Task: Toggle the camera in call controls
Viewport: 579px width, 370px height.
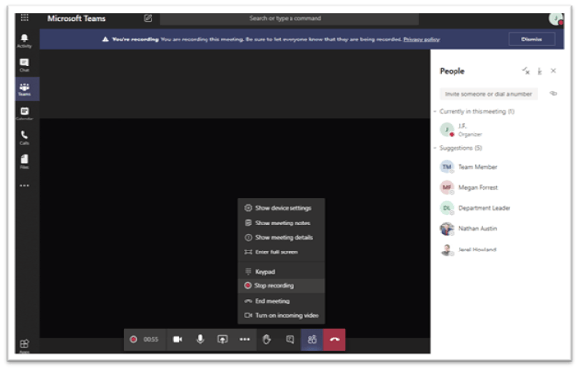Action: 178,339
